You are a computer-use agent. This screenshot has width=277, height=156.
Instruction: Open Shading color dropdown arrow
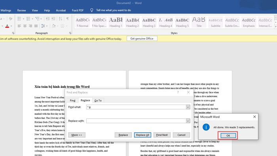pos(58,26)
